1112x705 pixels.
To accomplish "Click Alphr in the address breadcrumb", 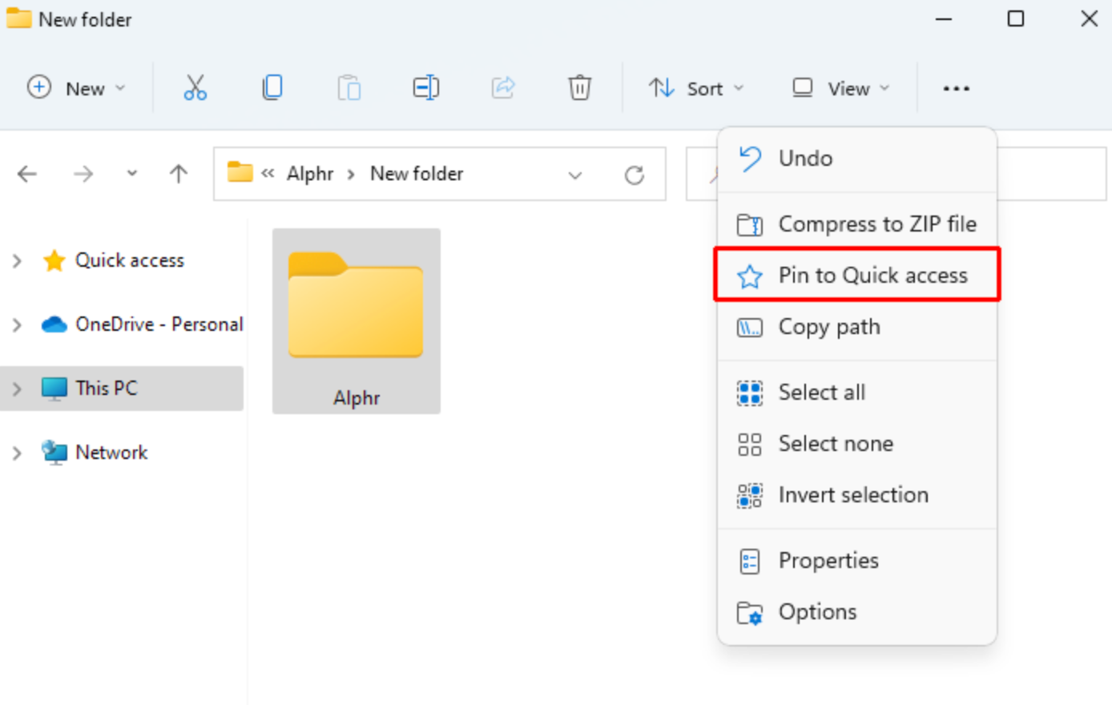I will click(x=310, y=174).
